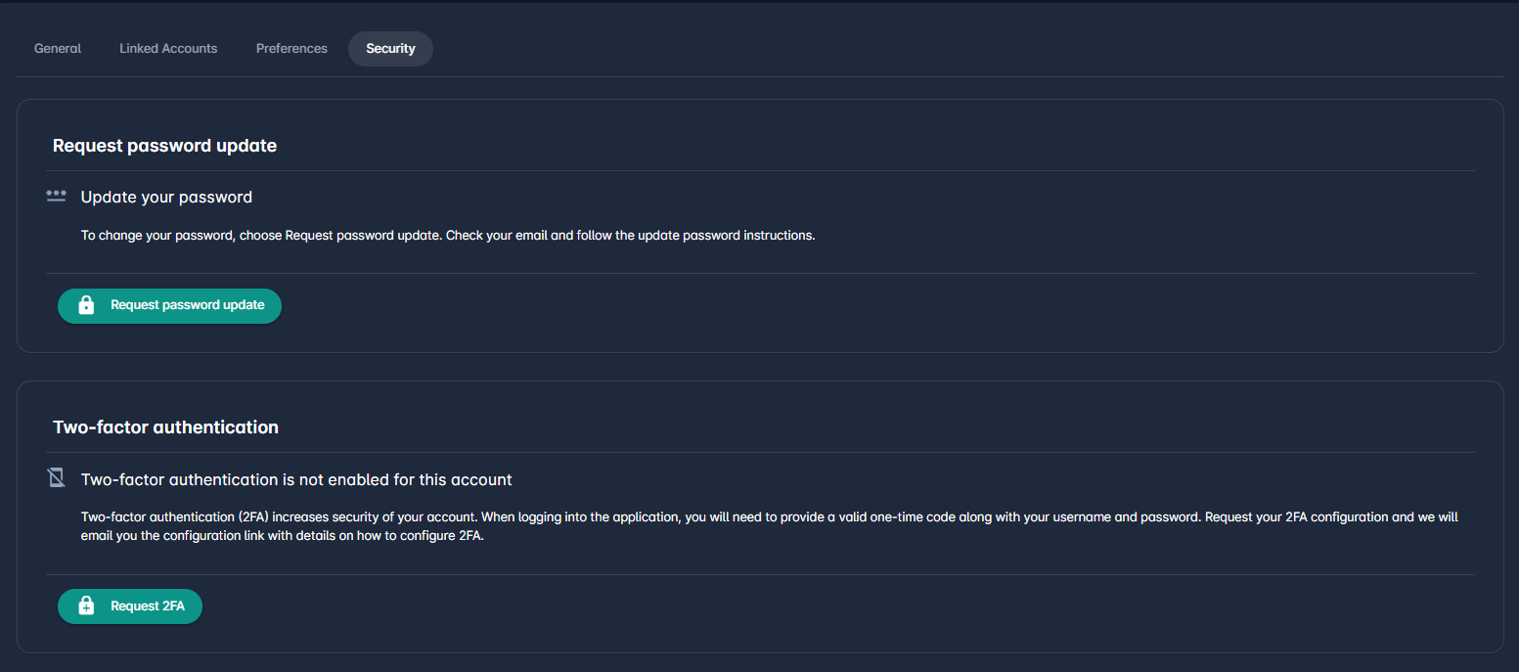1519x672 pixels.
Task: Go to the Preferences tab
Action: [291, 49]
